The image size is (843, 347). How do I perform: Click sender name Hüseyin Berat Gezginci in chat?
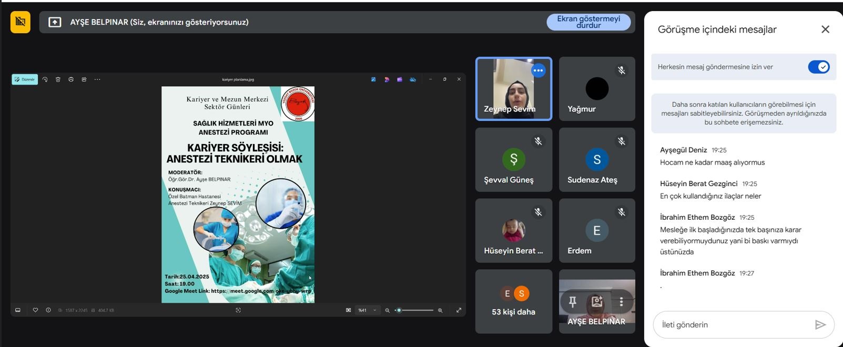[x=699, y=183]
